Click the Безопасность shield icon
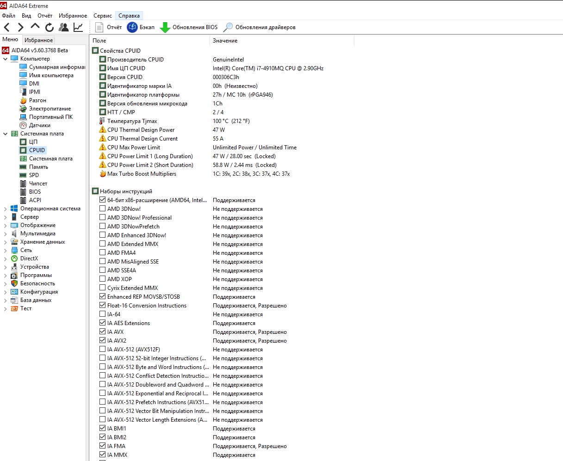This screenshot has height=461, width=563. 14,283
